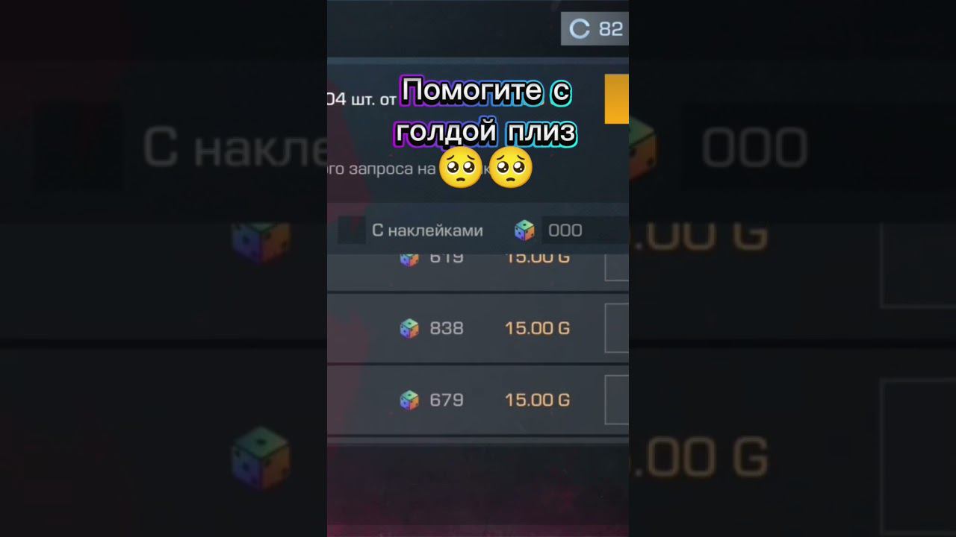Click the 82 currency balance counter
The image size is (956, 537).
coord(595,29)
